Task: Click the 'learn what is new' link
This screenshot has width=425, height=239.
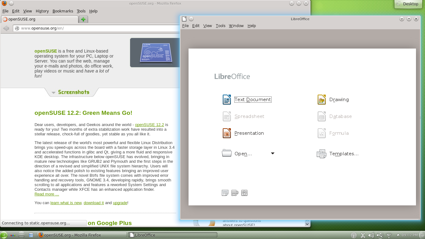Action: [x=66, y=203]
